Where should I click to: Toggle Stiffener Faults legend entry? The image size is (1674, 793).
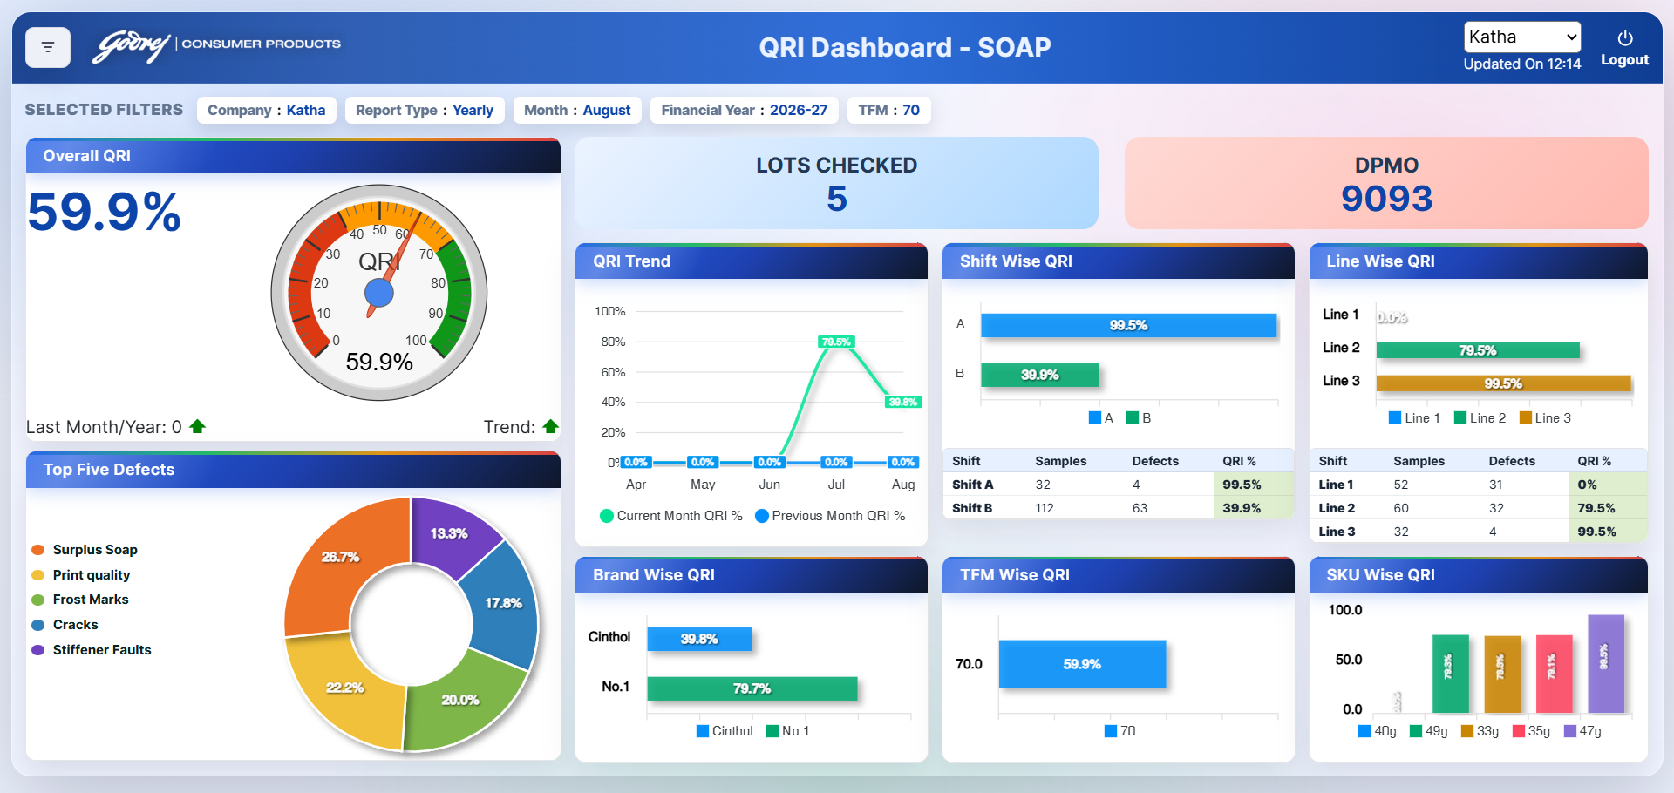[x=92, y=650]
